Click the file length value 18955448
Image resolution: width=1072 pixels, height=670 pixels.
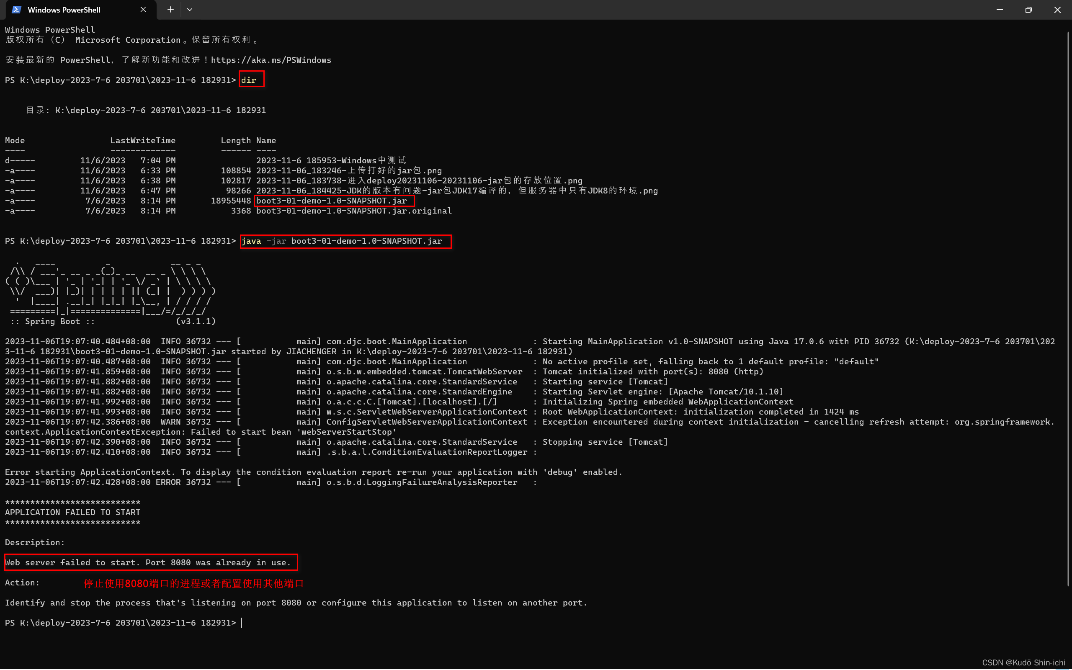pyautogui.click(x=231, y=201)
